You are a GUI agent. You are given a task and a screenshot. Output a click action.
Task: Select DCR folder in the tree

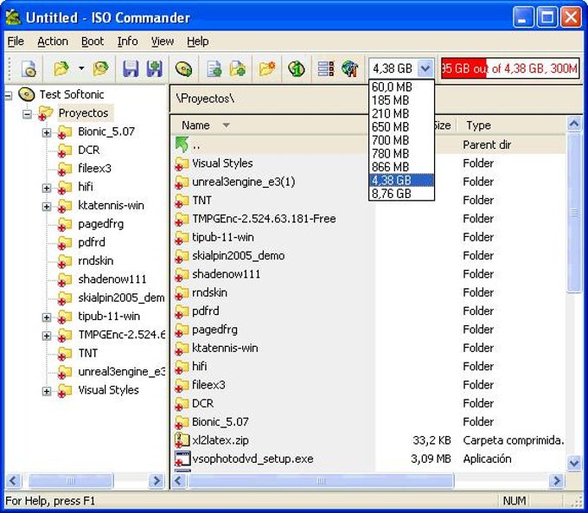tap(88, 150)
